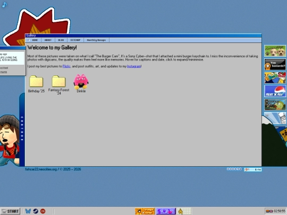This screenshot has width=287, height=215.
Task: Click the music note icon
Action: click(x=4, y=5)
